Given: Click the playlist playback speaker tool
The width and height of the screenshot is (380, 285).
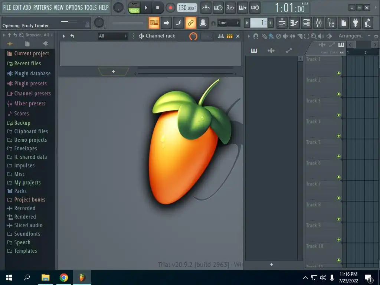Looking at the screenshot, I should [x=321, y=36].
